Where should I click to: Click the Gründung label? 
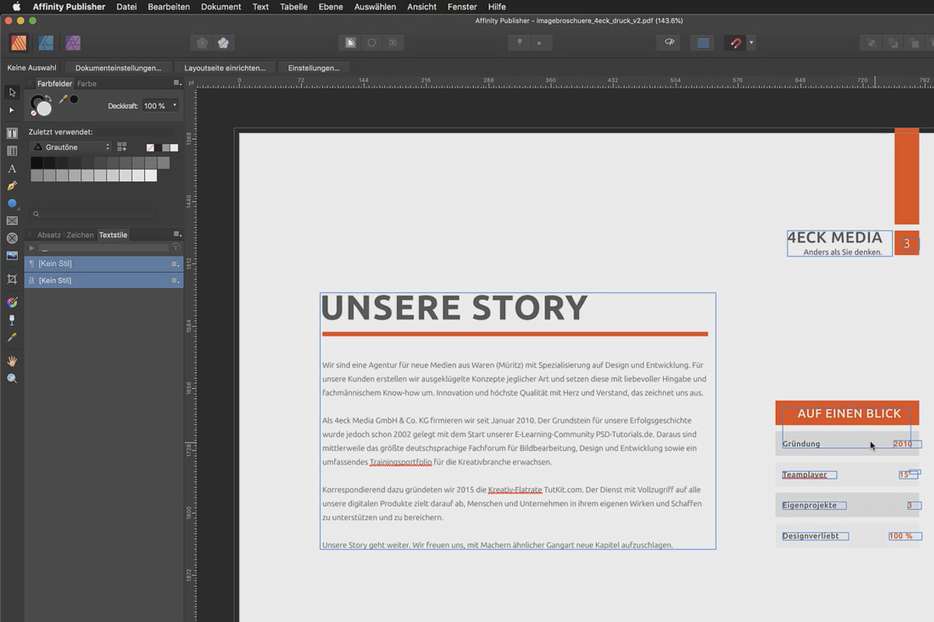(801, 444)
